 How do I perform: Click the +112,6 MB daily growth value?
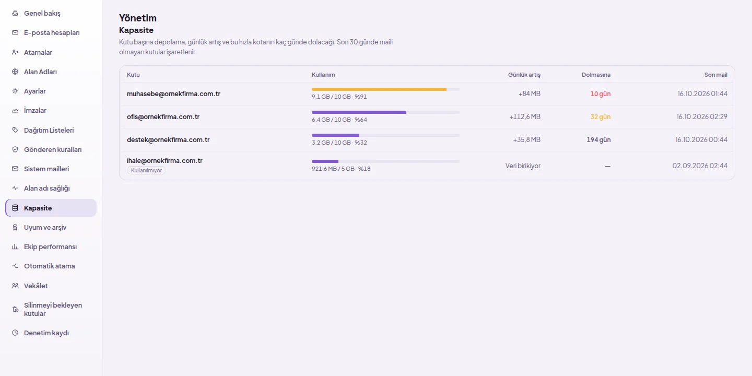click(x=525, y=117)
